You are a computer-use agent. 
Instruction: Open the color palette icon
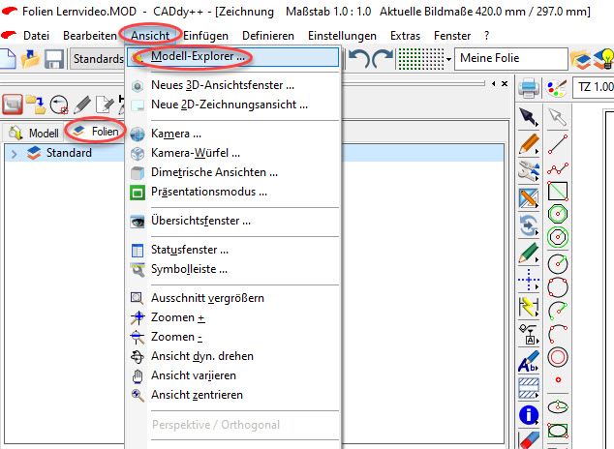point(557,88)
